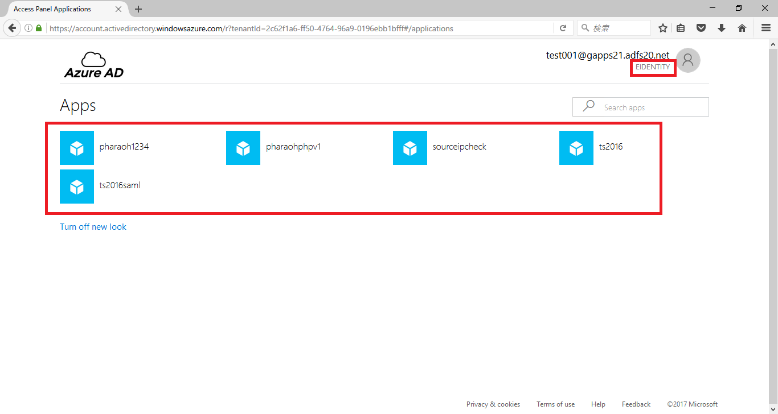Close the Access Panel Applications tab
This screenshot has width=778, height=414.
click(x=119, y=9)
